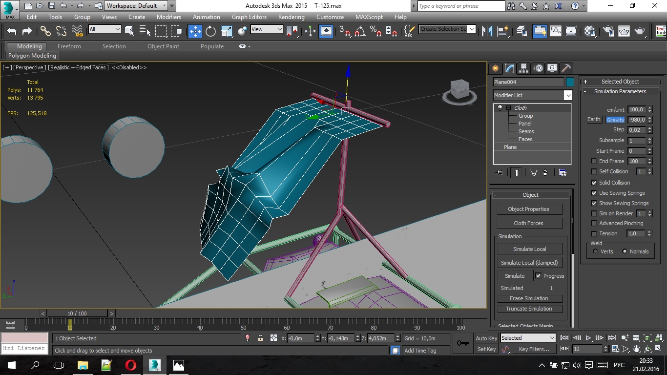Switch to the Freeform ribbon tab
The height and width of the screenshot is (375, 667).
coord(69,46)
